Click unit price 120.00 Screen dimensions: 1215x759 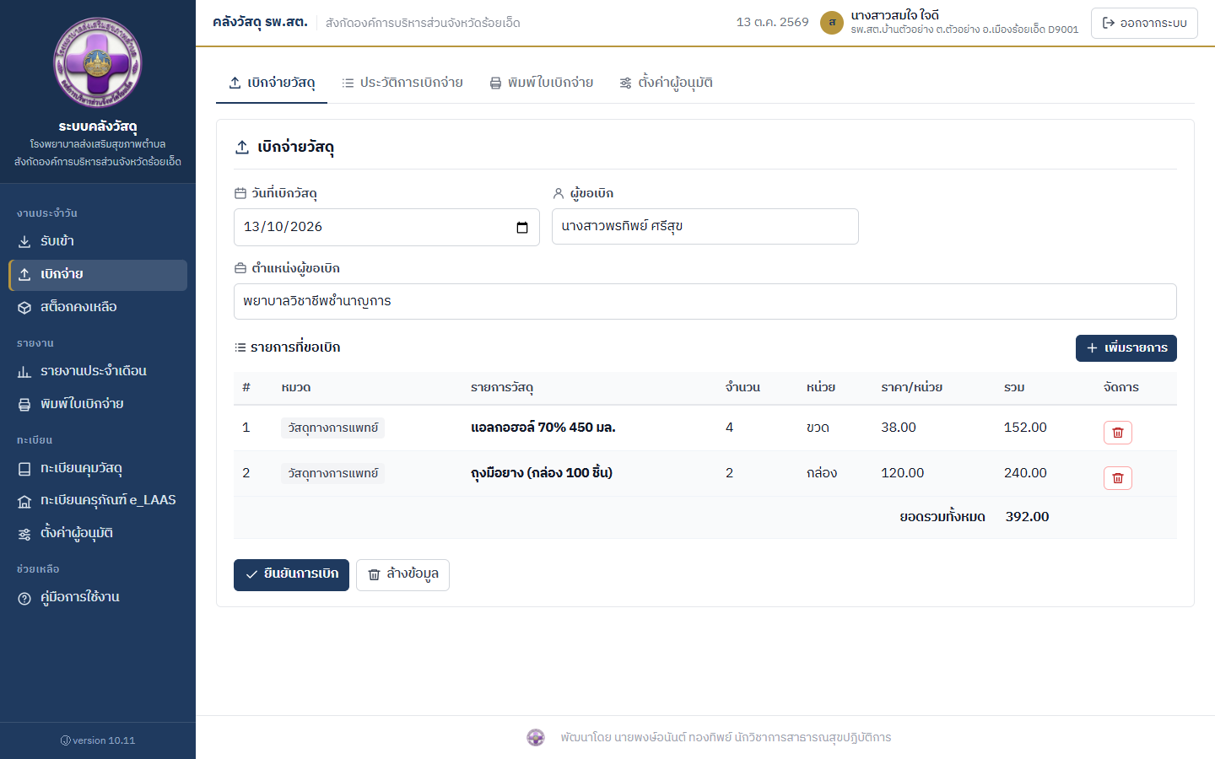click(903, 473)
